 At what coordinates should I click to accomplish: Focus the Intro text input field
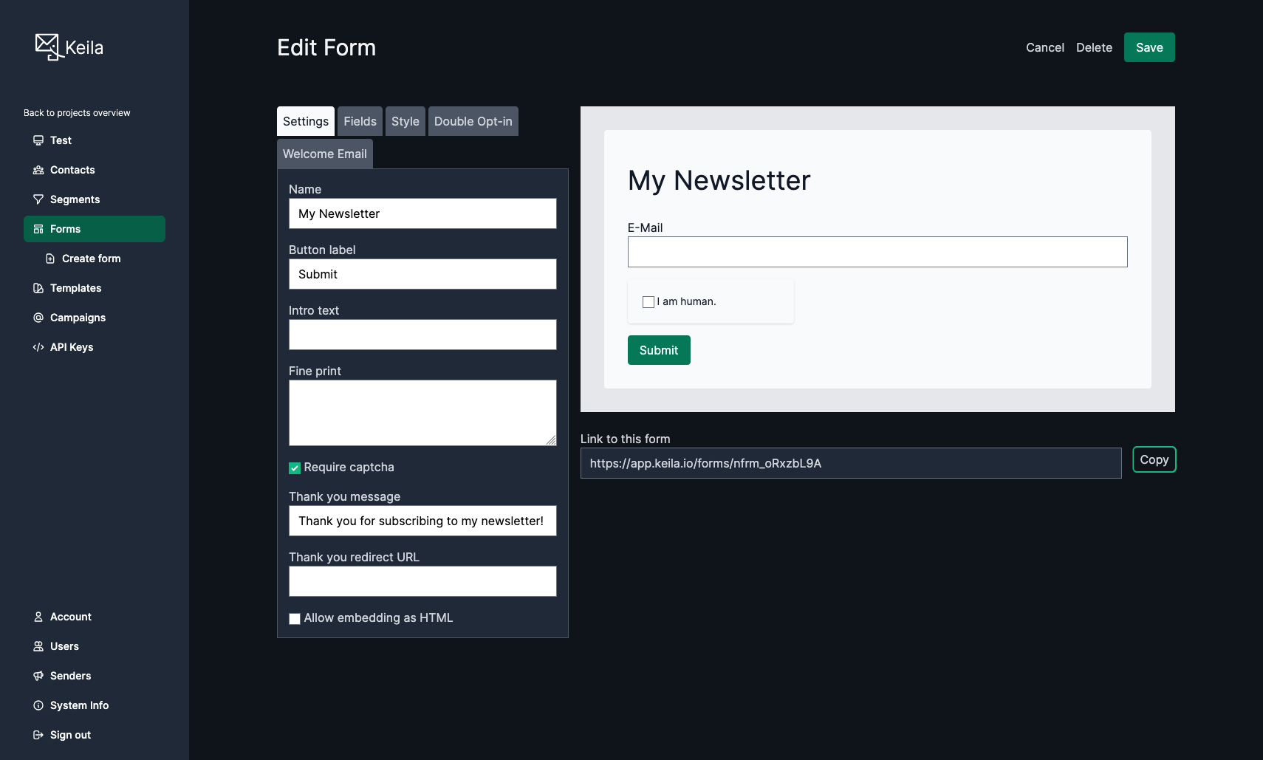pyautogui.click(x=422, y=335)
